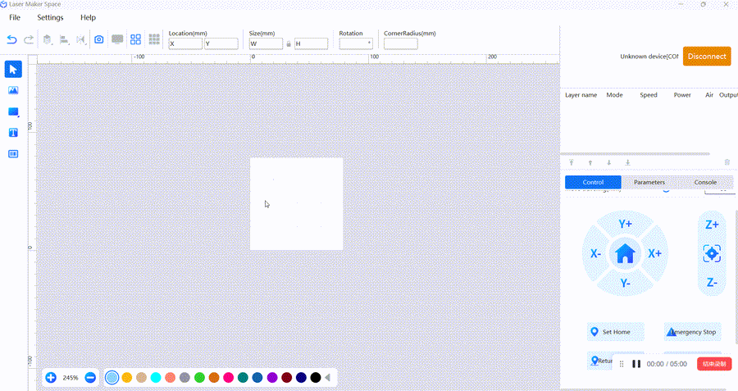Select the text tool
The height and width of the screenshot is (391, 738).
[x=13, y=133]
